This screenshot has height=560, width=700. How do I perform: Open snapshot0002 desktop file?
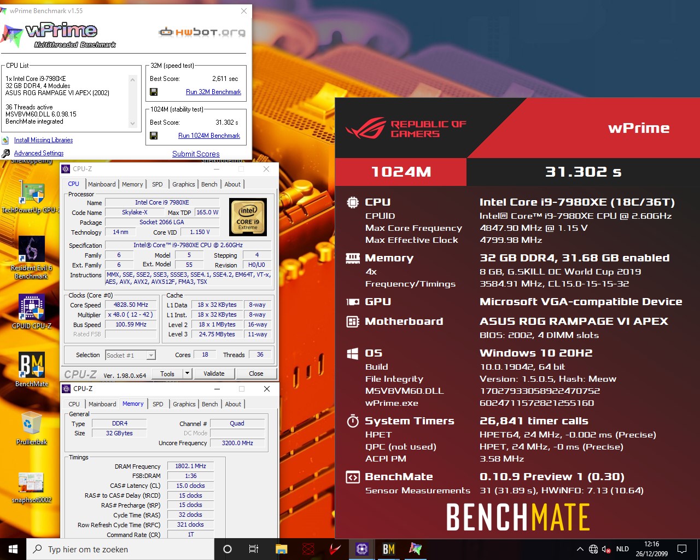31,482
